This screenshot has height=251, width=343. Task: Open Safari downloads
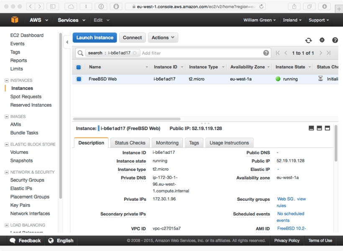(x=325, y=7)
